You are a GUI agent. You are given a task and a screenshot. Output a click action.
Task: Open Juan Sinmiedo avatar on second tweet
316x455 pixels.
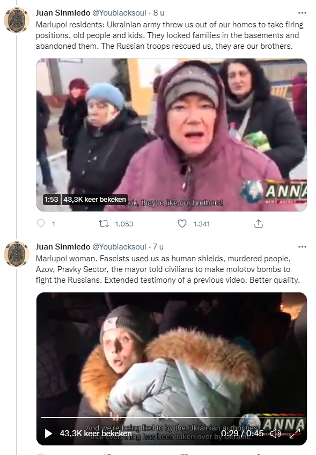[x=17, y=254]
